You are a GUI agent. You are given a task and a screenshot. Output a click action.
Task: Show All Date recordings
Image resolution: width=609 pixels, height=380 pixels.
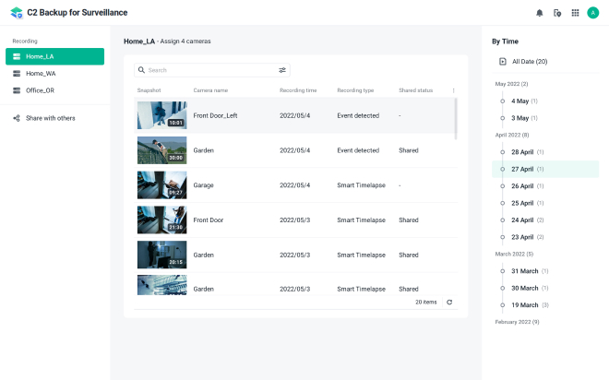[529, 62]
